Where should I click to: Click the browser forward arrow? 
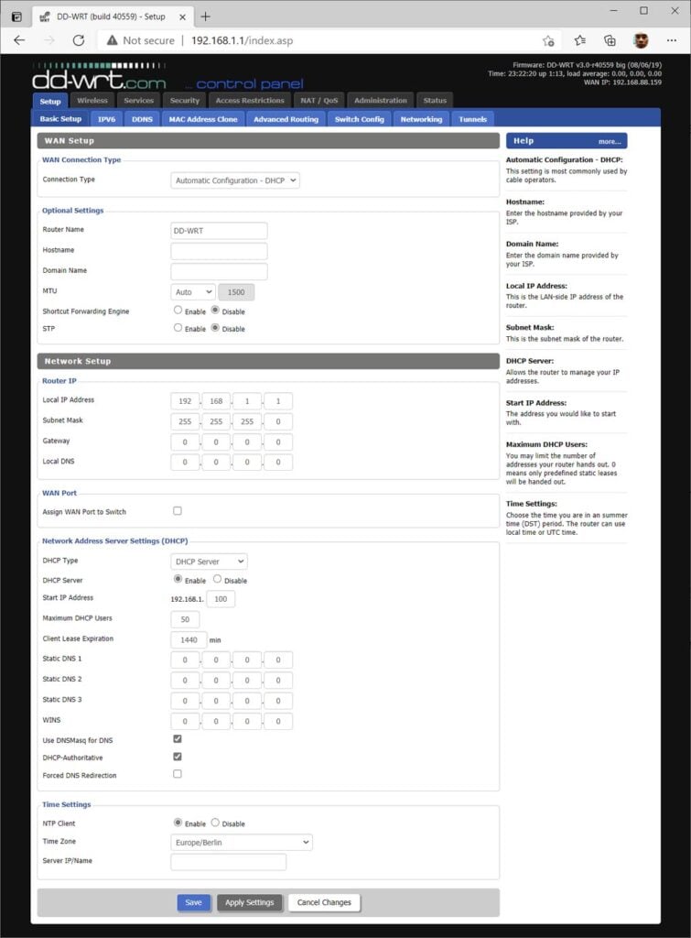(x=49, y=40)
